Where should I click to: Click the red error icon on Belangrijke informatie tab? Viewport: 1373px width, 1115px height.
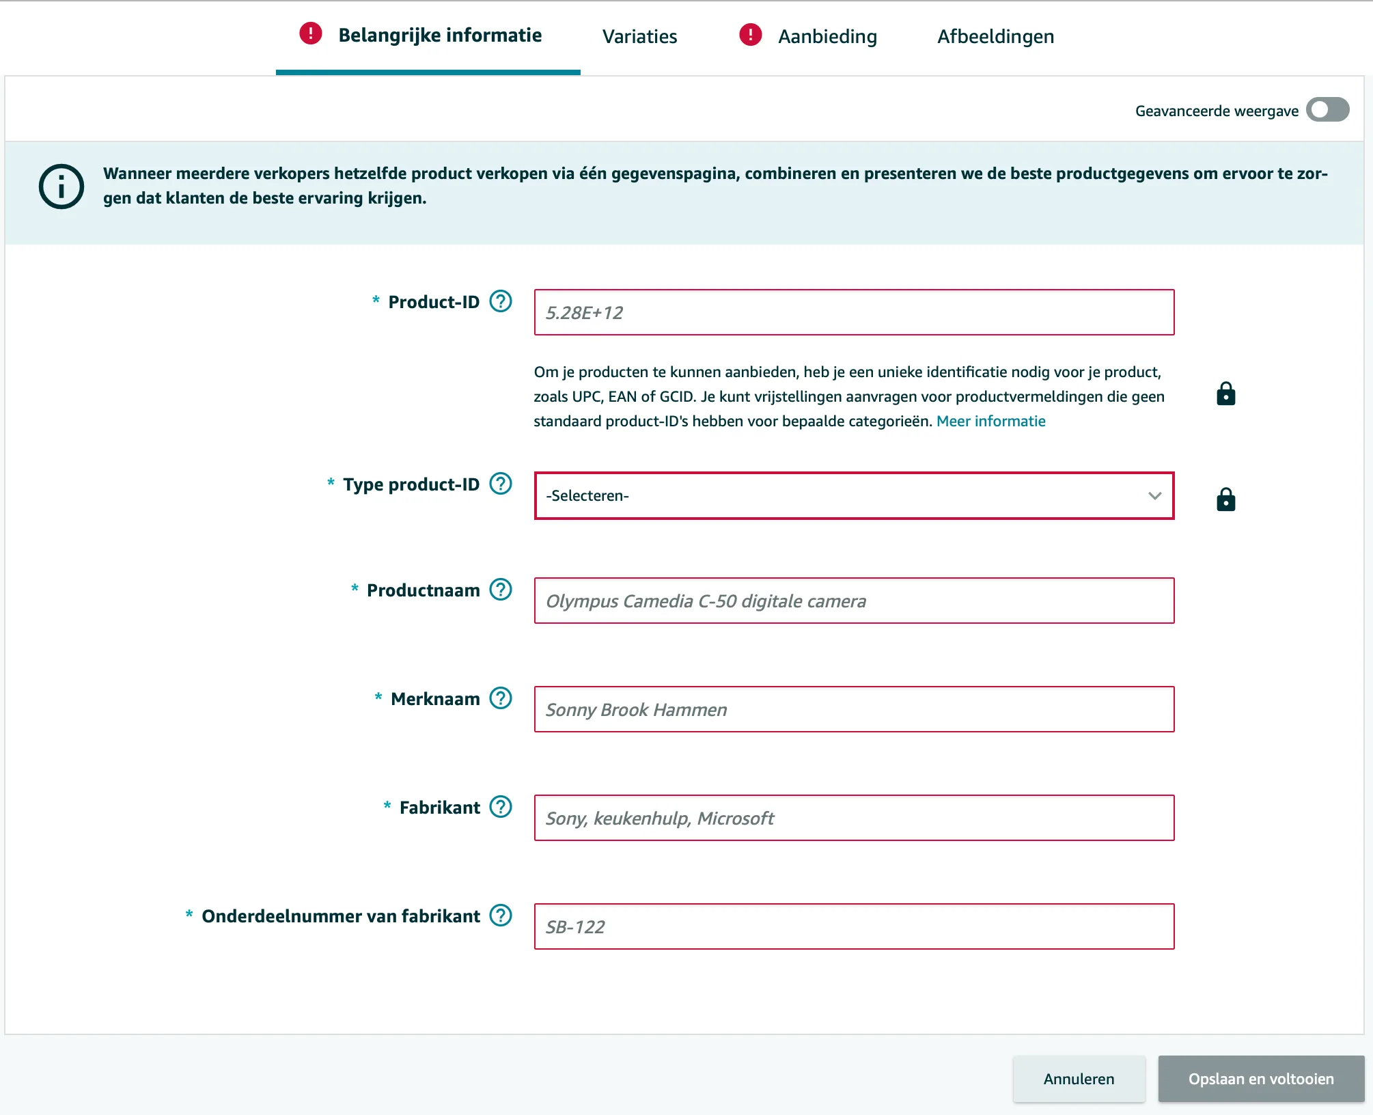click(311, 33)
